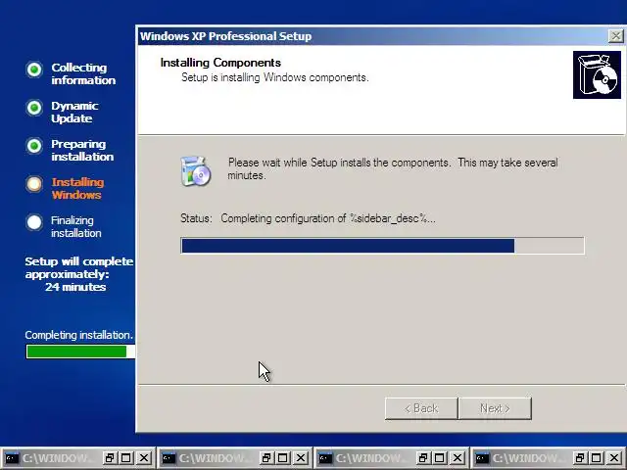The width and height of the screenshot is (627, 470).
Task: Close the leftmost minimized C:\WINDOW console window
Action: click(x=144, y=458)
